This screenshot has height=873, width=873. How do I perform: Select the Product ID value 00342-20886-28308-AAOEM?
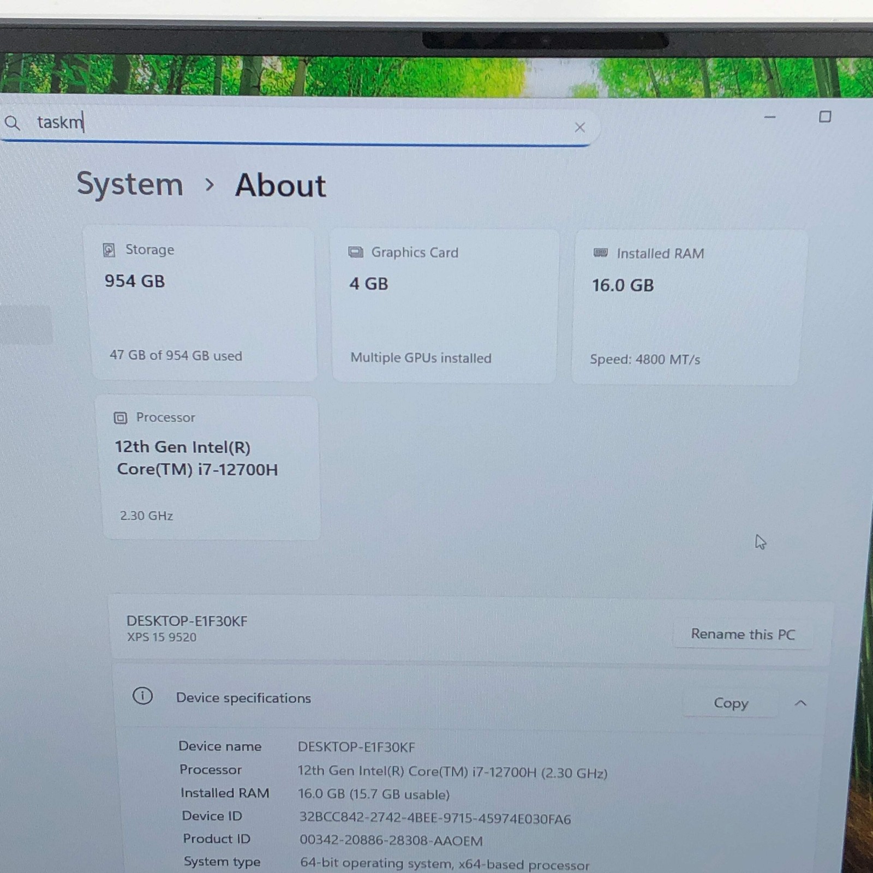click(x=391, y=840)
